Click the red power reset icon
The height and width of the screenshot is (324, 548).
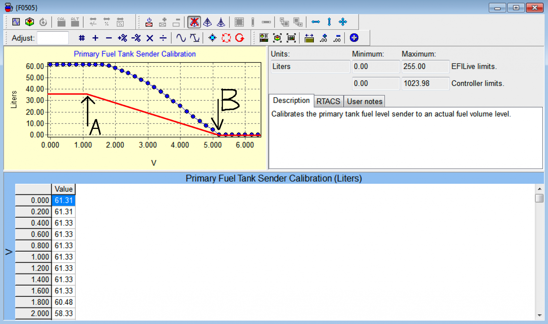point(149,22)
